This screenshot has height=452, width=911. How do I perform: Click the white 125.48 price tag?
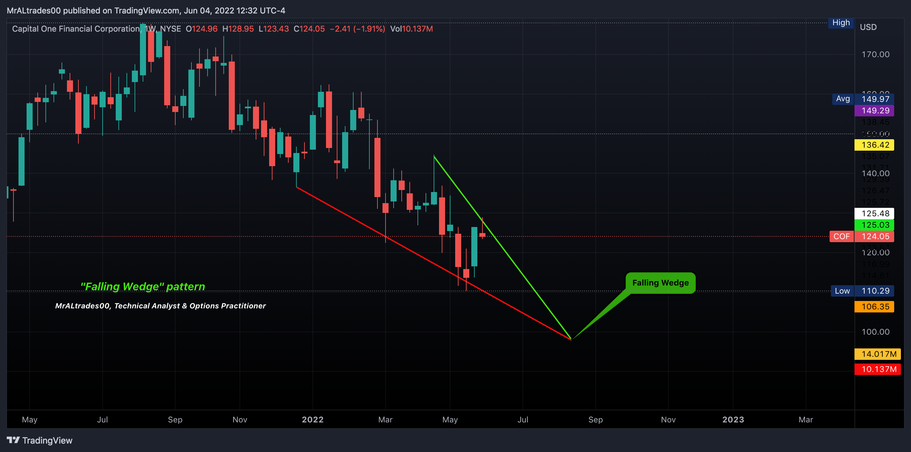(874, 213)
